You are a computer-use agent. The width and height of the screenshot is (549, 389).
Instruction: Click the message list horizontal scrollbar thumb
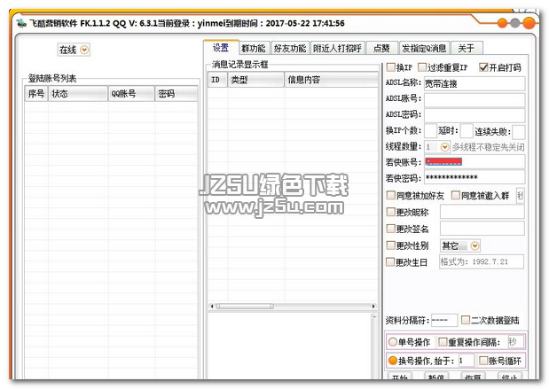pyautogui.click(x=245, y=306)
